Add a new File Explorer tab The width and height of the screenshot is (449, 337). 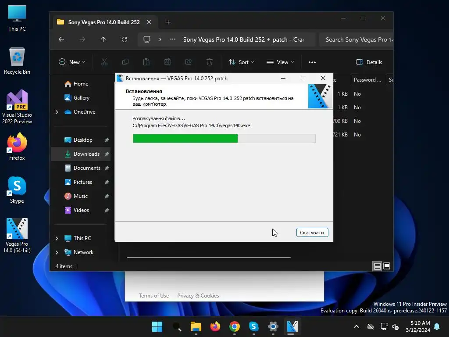168,22
